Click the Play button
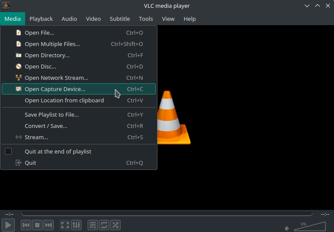Viewport: 334px width, 232px height. [x=8, y=225]
